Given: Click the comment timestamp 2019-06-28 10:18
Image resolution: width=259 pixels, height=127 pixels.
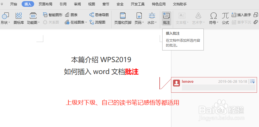Looking at the screenshot, I should [233, 81].
